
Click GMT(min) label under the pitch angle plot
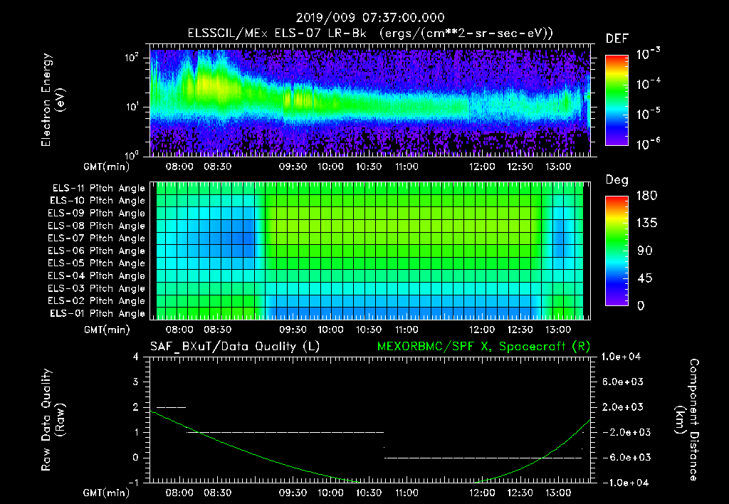107,330
